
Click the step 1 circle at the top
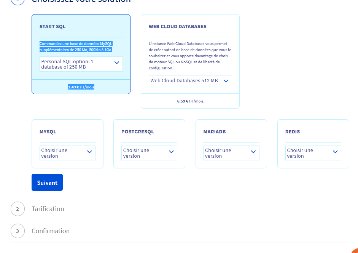click(x=18, y=1)
